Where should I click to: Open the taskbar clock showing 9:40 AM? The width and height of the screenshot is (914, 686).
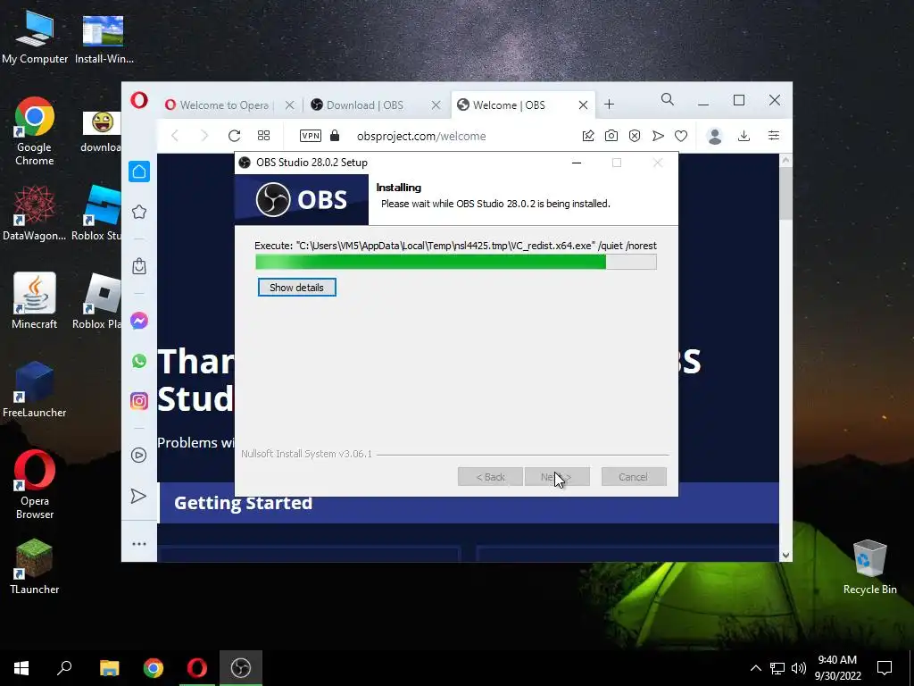coord(837,668)
